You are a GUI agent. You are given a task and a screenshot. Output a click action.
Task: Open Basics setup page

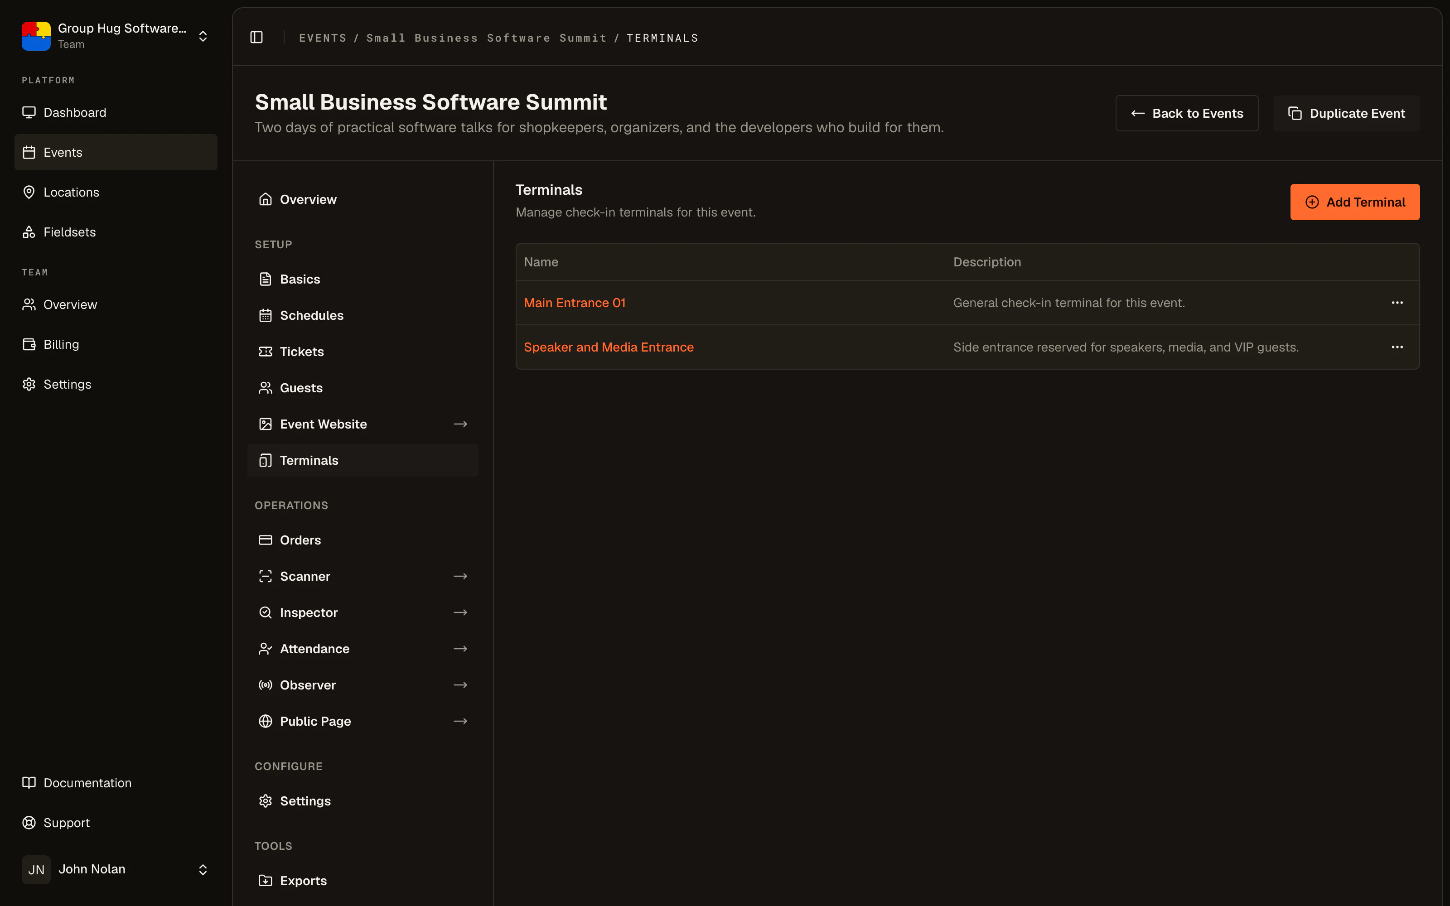coord(362,279)
